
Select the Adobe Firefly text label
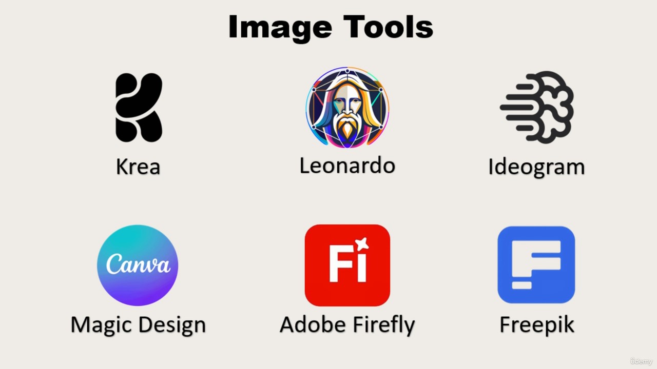coord(347,325)
